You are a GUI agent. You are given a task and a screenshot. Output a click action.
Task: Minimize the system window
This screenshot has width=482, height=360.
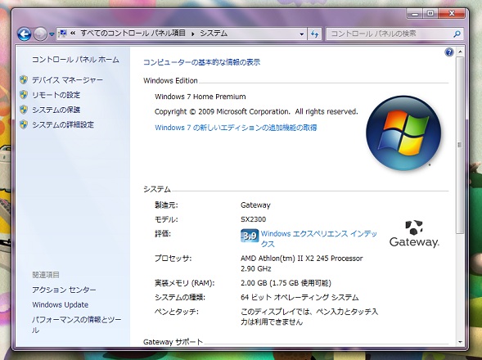415,13
